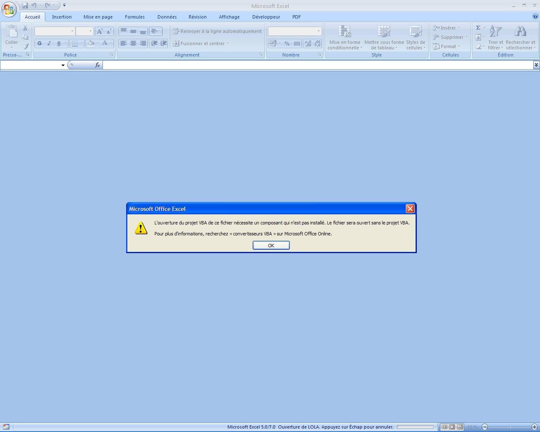Viewport: 540px width, 432px height.
Task: Apply percent style format
Action: coord(287,43)
